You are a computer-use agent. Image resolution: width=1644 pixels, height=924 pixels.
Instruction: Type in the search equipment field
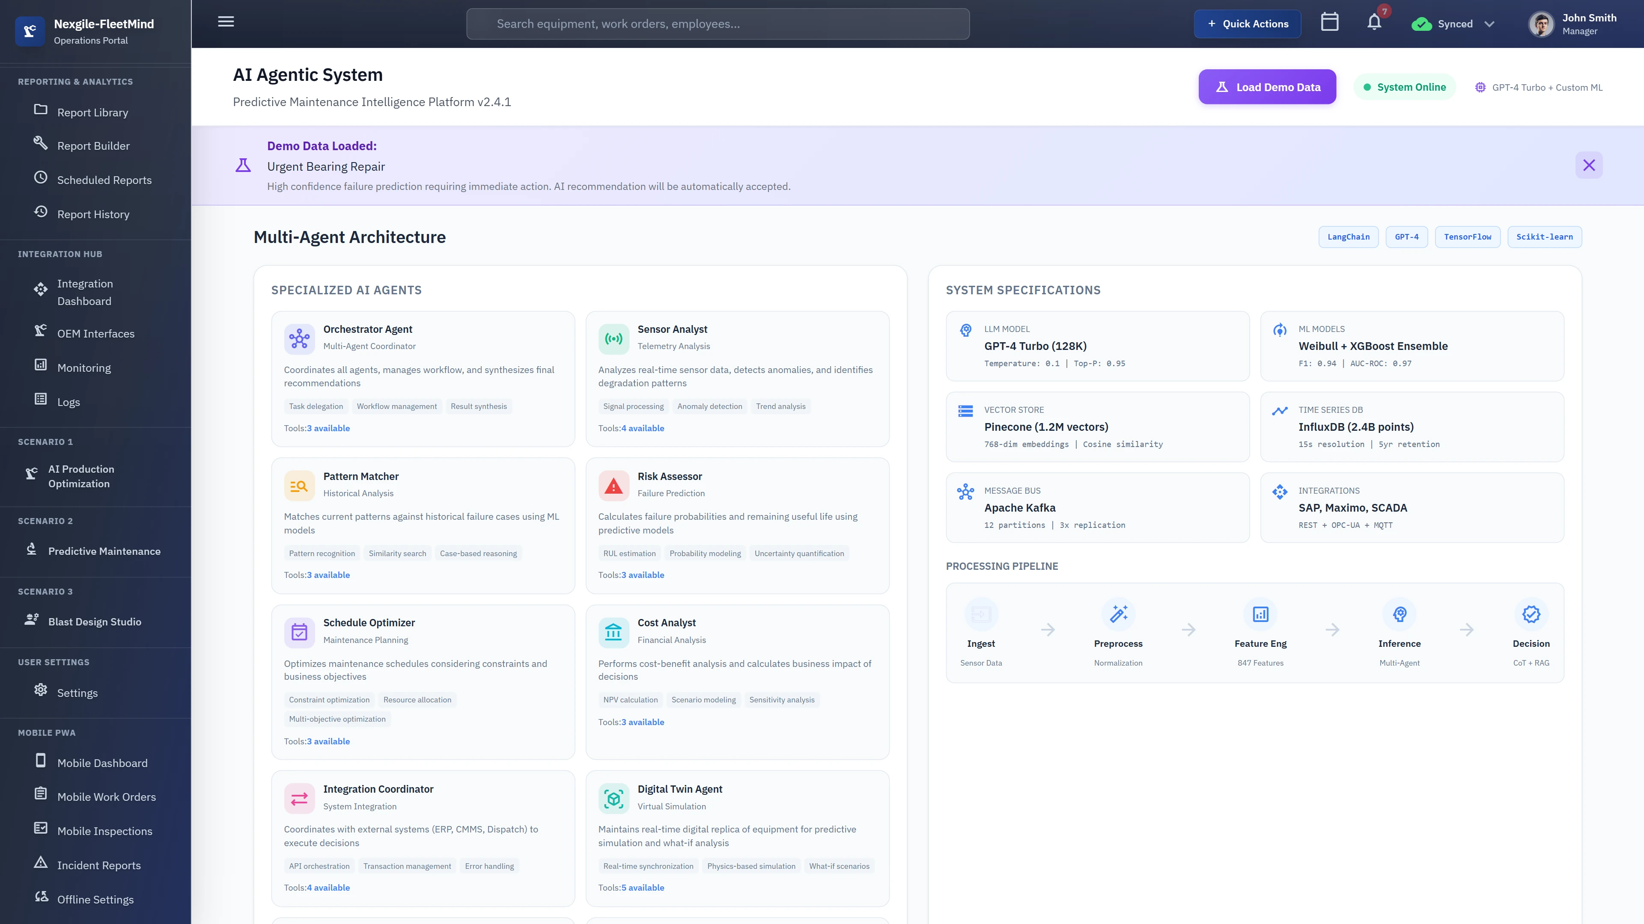(718, 24)
